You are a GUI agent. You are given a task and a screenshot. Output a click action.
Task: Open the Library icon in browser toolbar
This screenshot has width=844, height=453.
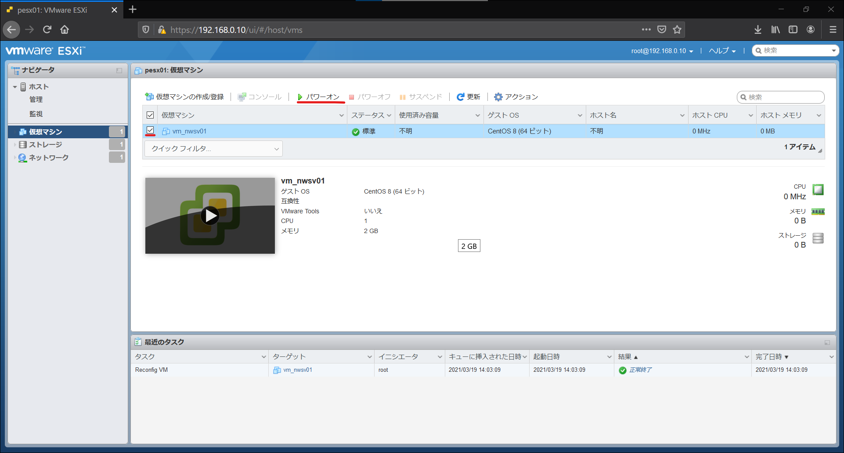(775, 30)
